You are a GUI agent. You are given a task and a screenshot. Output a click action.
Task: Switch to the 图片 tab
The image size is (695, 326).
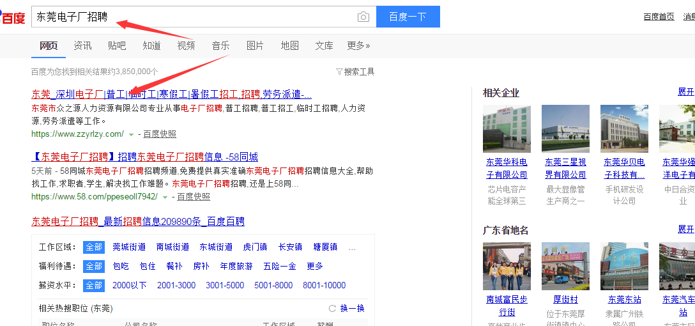255,46
